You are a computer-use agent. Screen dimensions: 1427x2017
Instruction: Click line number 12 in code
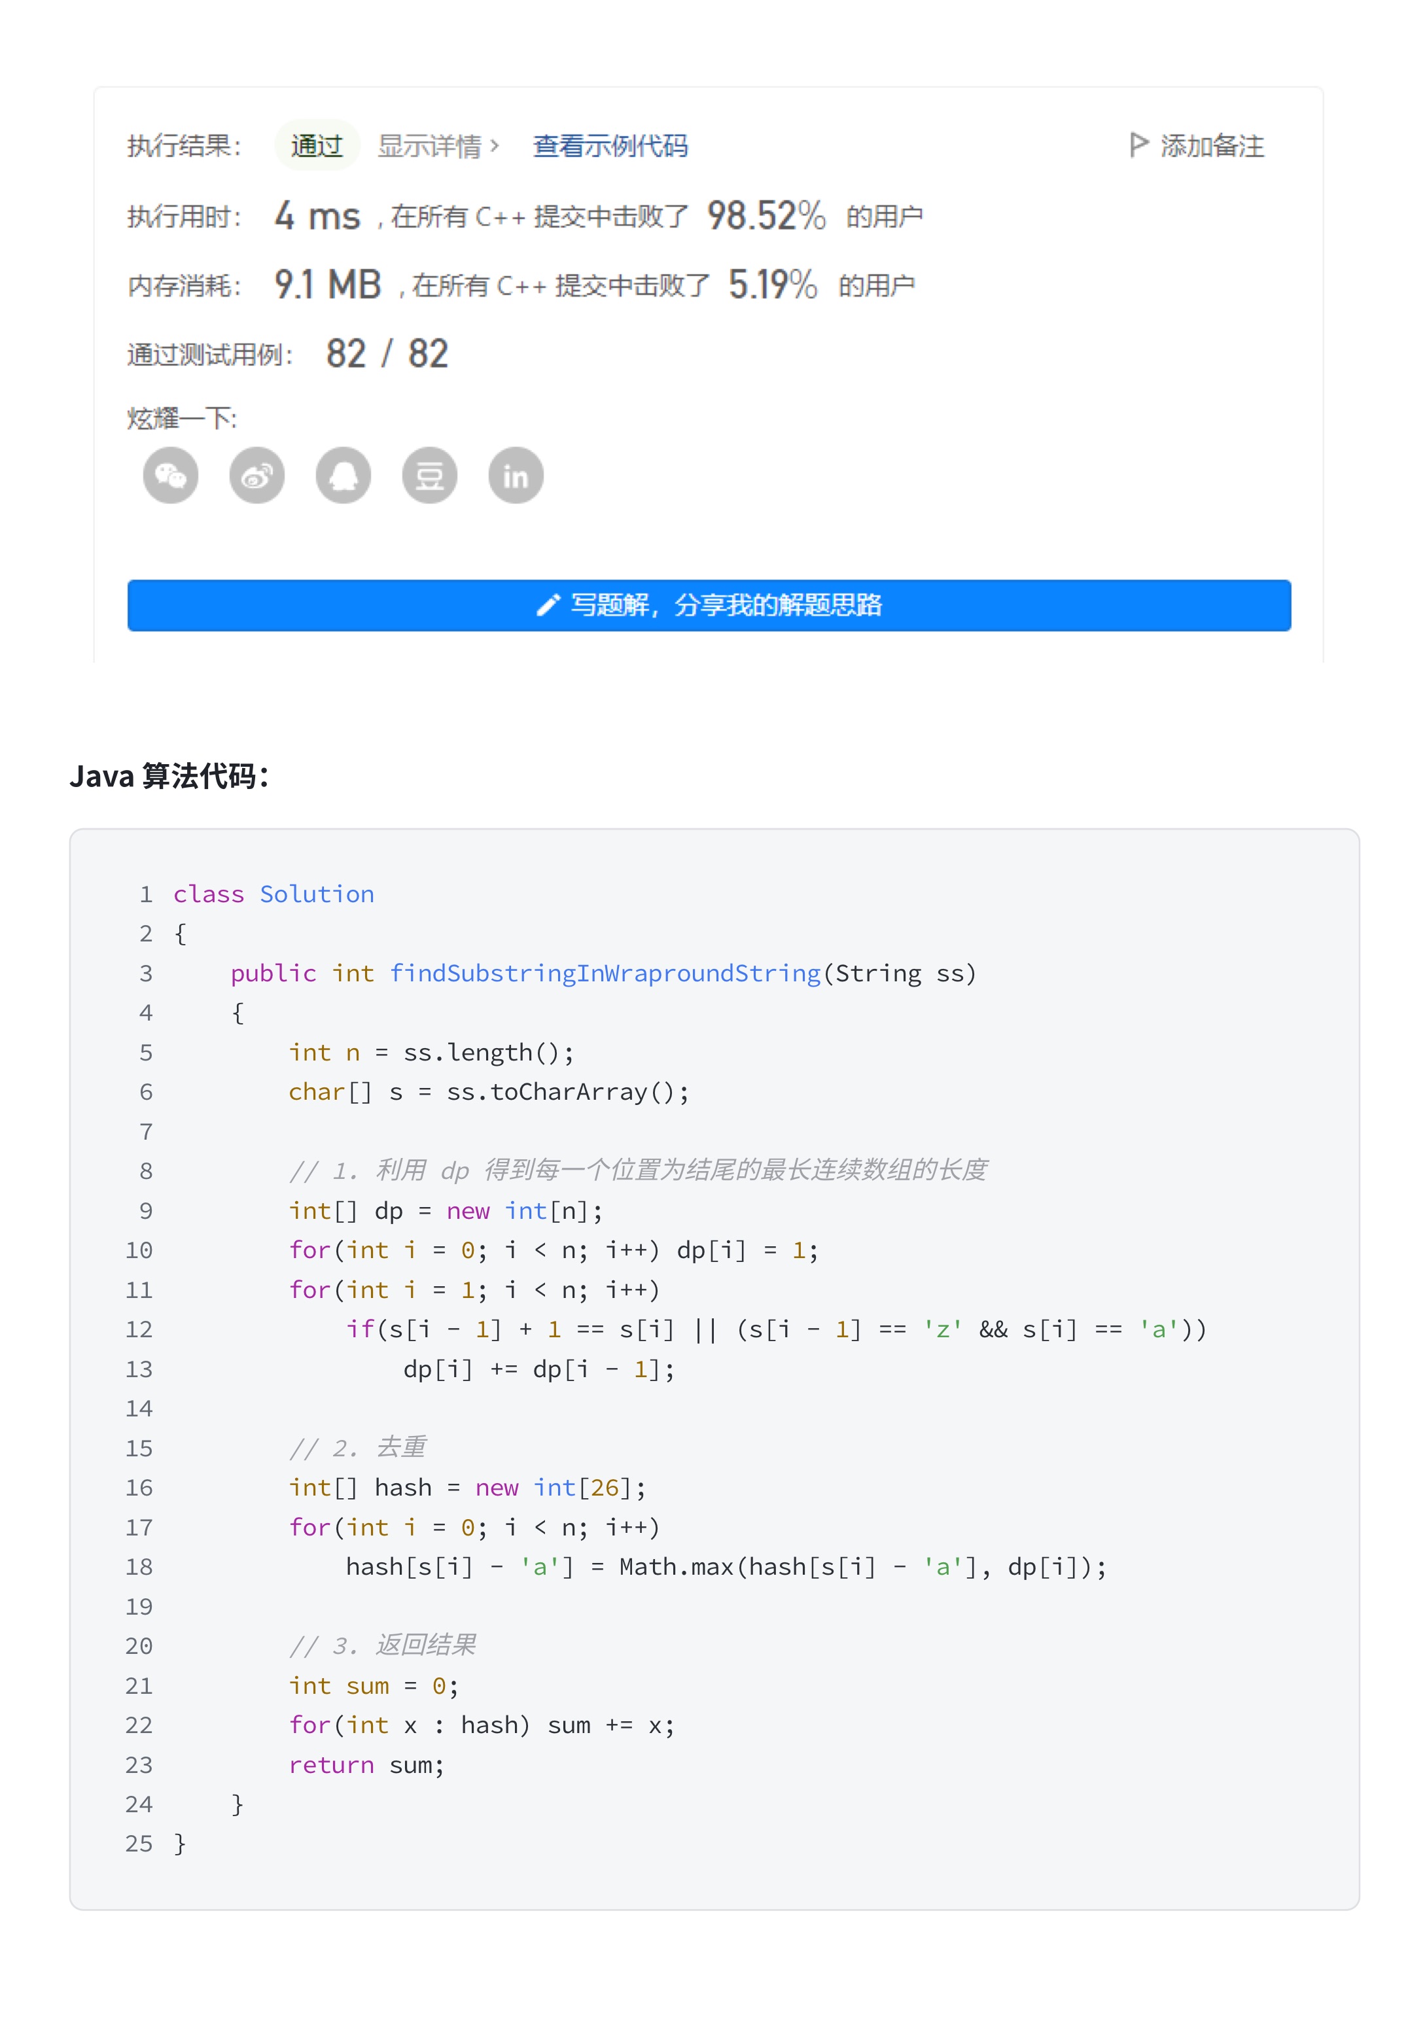(x=139, y=1329)
